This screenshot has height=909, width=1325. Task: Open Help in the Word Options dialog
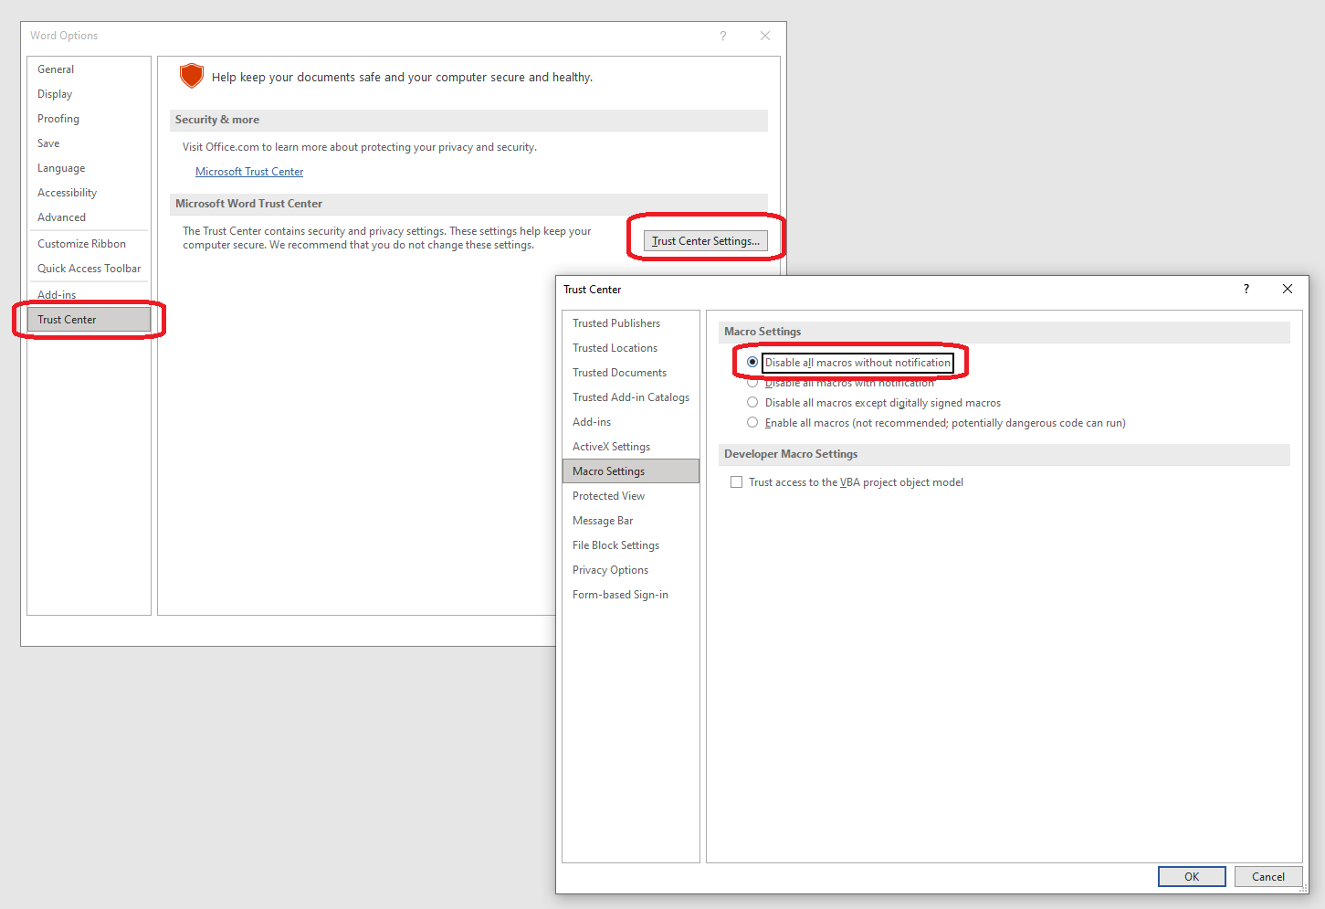tap(722, 36)
